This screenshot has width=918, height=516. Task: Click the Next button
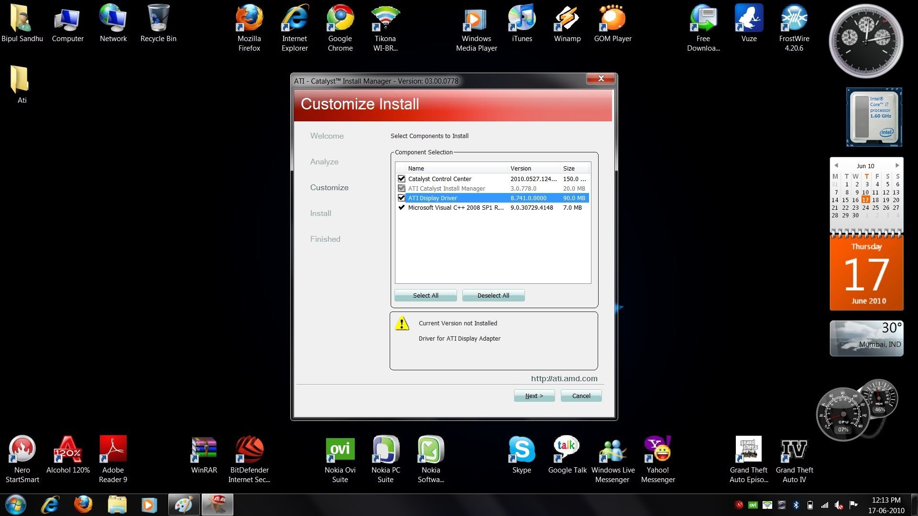(534, 396)
